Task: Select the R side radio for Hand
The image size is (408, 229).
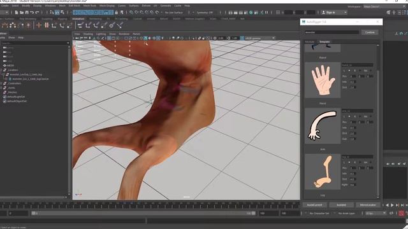Action: (x=360, y=71)
